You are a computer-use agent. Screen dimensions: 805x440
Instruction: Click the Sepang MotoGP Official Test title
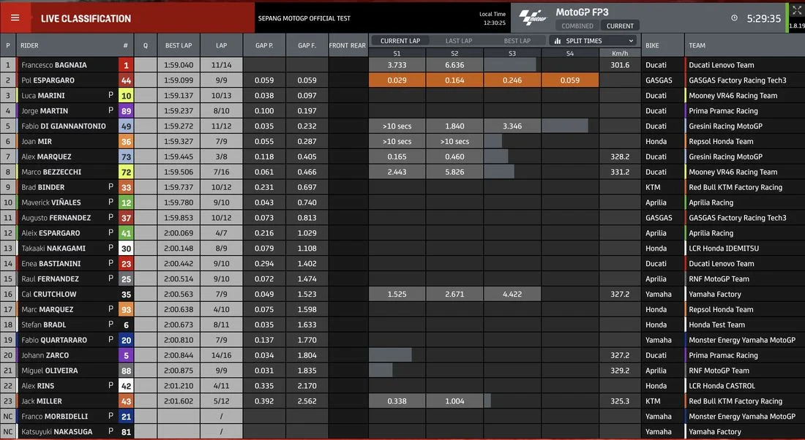[x=304, y=18]
